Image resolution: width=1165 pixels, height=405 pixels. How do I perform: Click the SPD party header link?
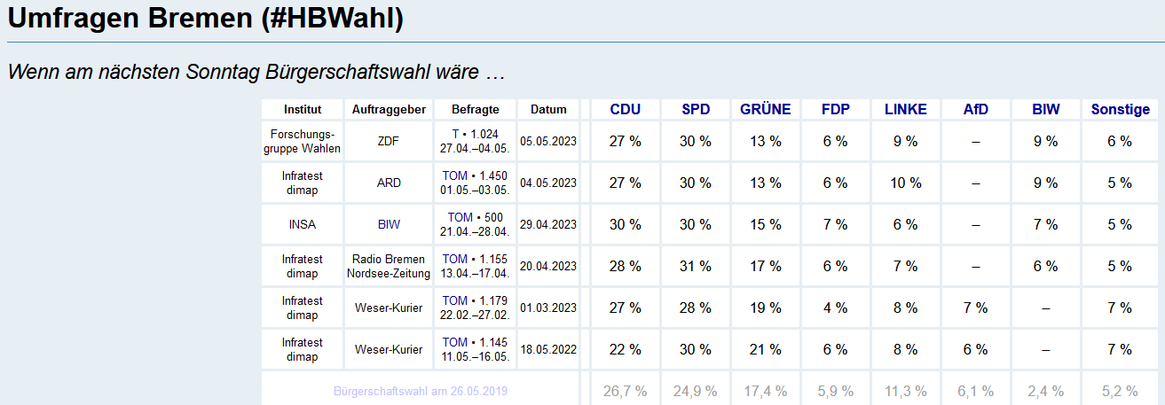(696, 110)
